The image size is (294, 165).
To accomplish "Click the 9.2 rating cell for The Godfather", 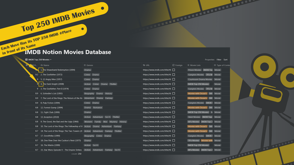I will (x=37, y=75).
